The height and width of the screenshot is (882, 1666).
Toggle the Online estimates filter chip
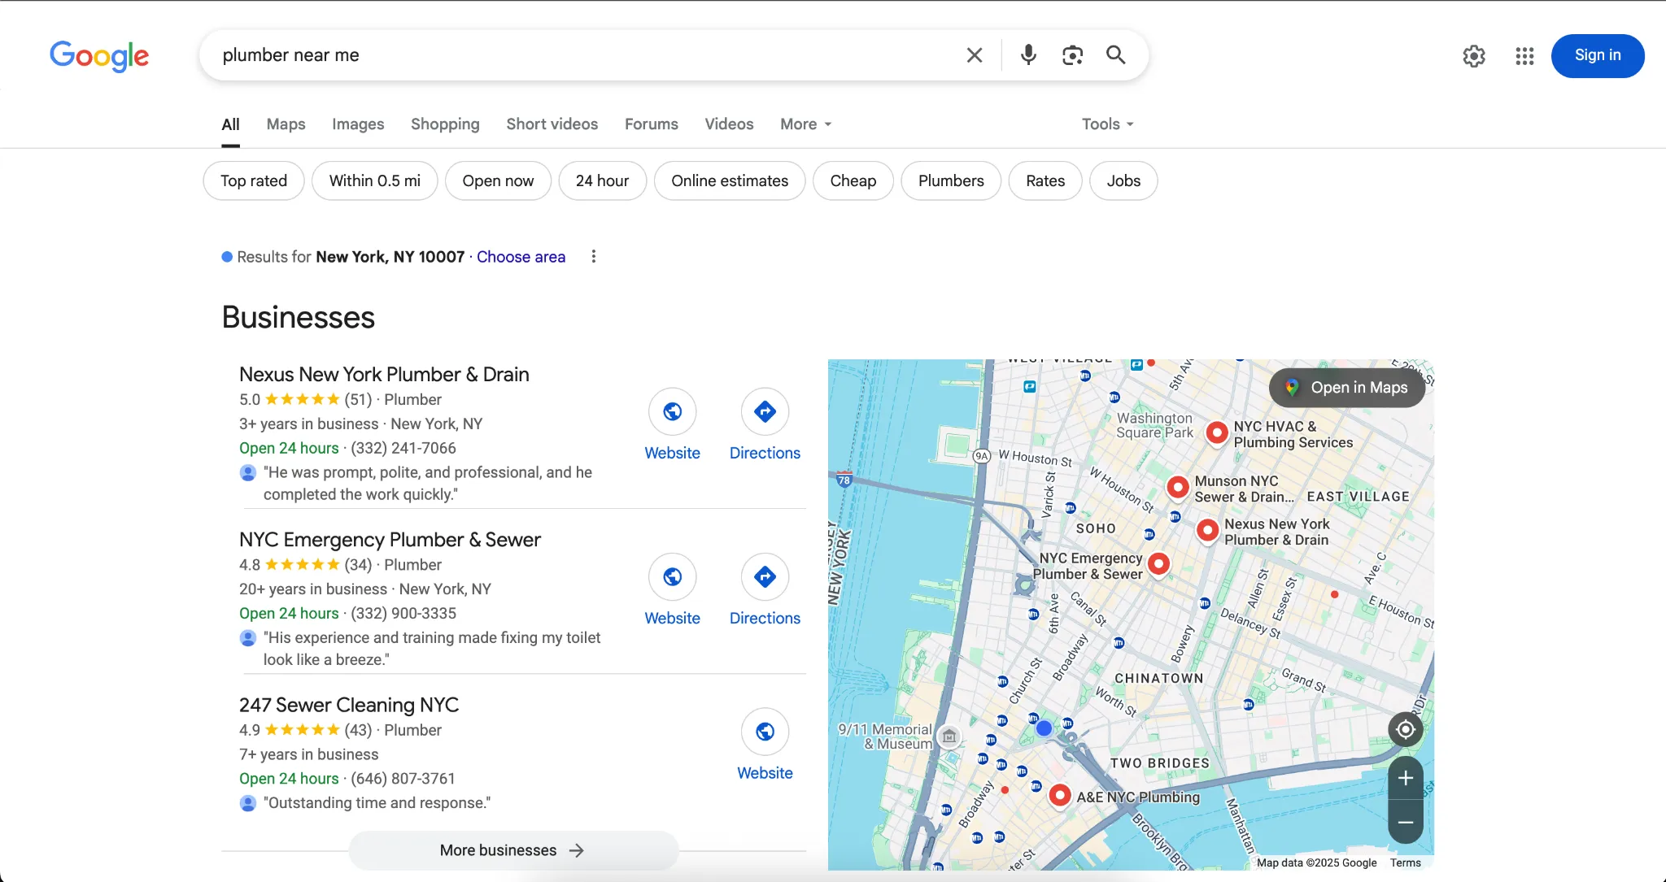[x=730, y=180]
